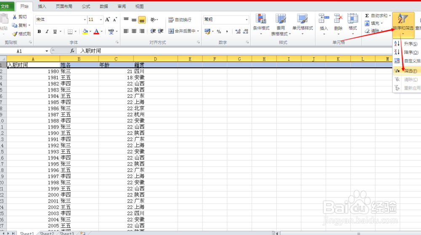Switch to the Insert (插入) tab
The image size is (421, 235).
point(42,6)
